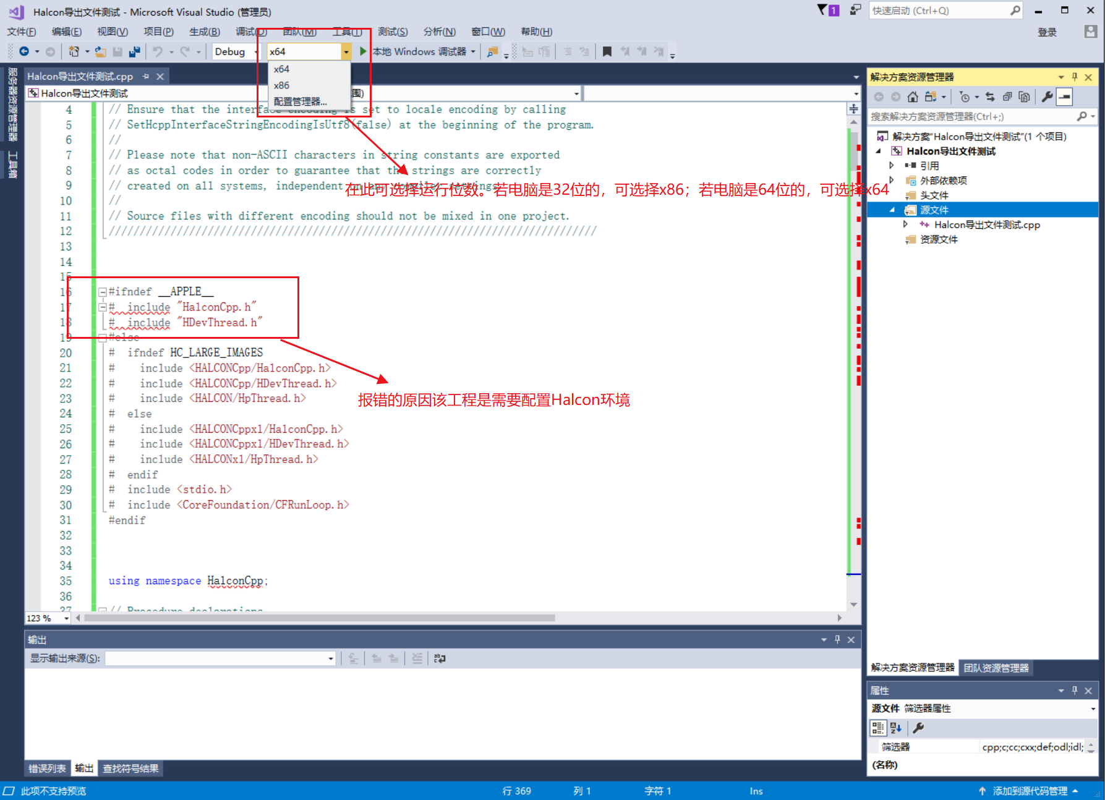Click 添加到源代码管理 in status bar
Image resolution: width=1105 pixels, height=800 pixels.
1029,791
